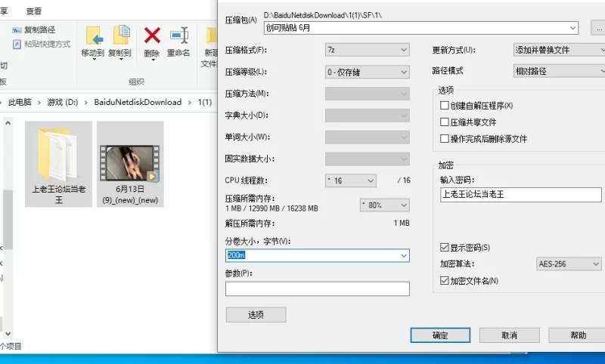Select the Rename (重命名) icon
Viewport: 605px width, 364px height.
[179, 35]
